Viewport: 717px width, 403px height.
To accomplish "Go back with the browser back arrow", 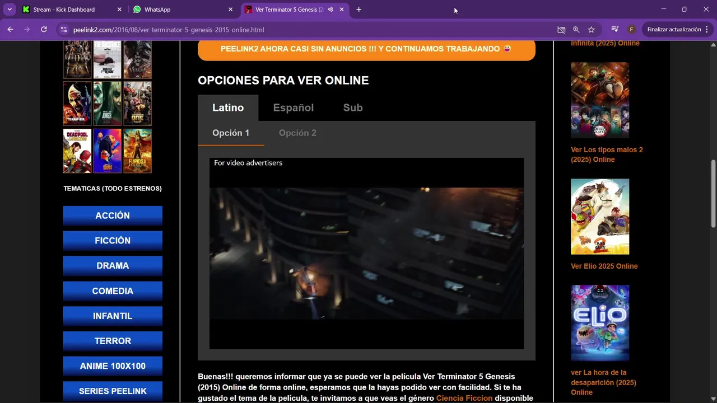I will (x=10, y=30).
